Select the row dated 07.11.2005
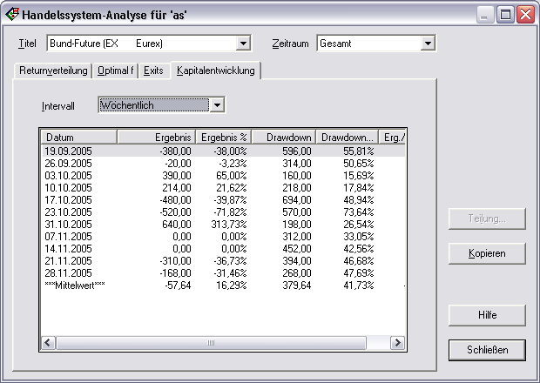 [223, 237]
